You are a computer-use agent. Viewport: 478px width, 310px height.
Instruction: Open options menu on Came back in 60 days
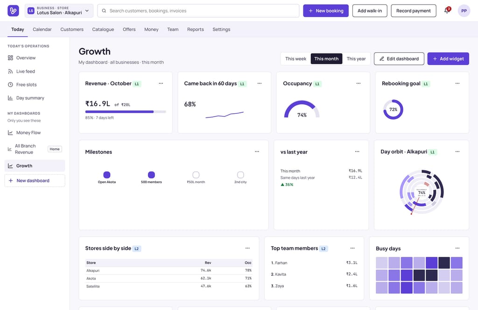tap(260, 83)
